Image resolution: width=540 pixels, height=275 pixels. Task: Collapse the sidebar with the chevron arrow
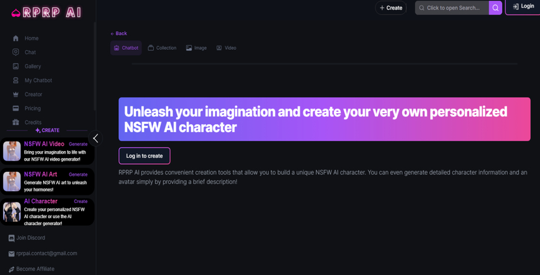[95, 138]
